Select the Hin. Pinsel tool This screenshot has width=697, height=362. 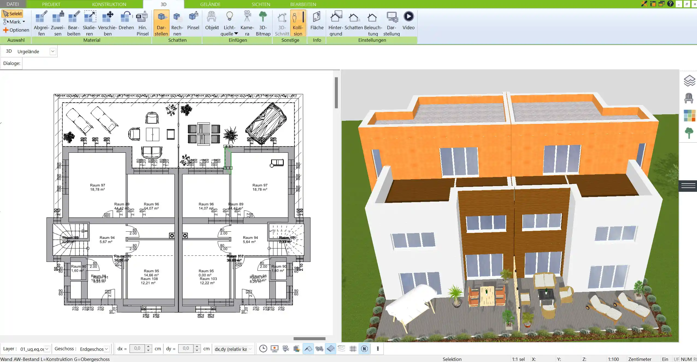tap(142, 23)
